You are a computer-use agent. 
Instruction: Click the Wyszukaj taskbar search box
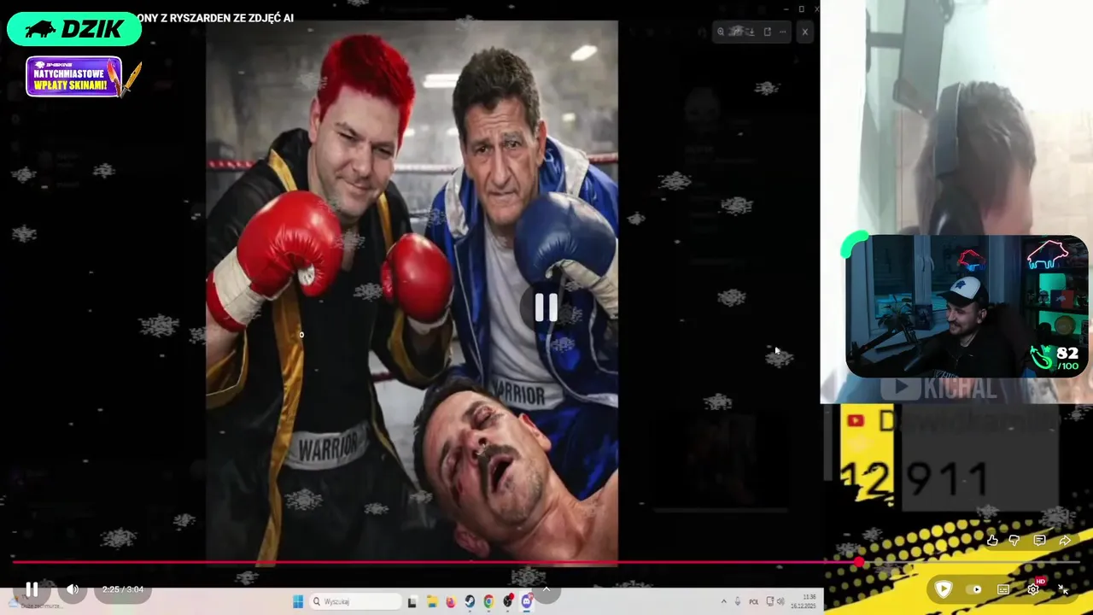(x=355, y=601)
